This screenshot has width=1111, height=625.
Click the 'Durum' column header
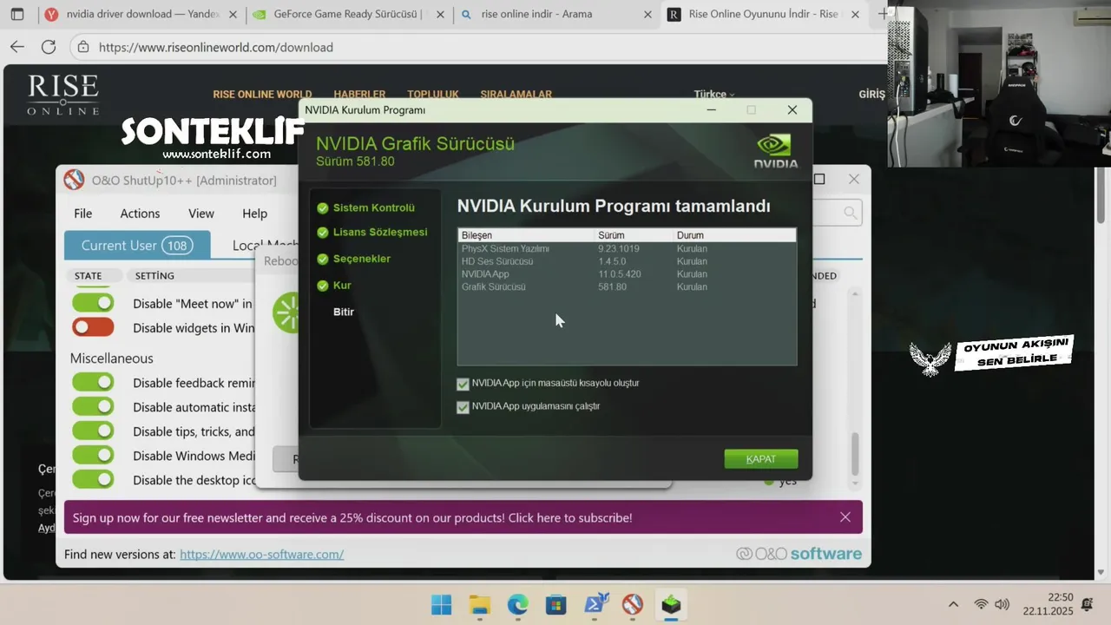[x=734, y=235]
